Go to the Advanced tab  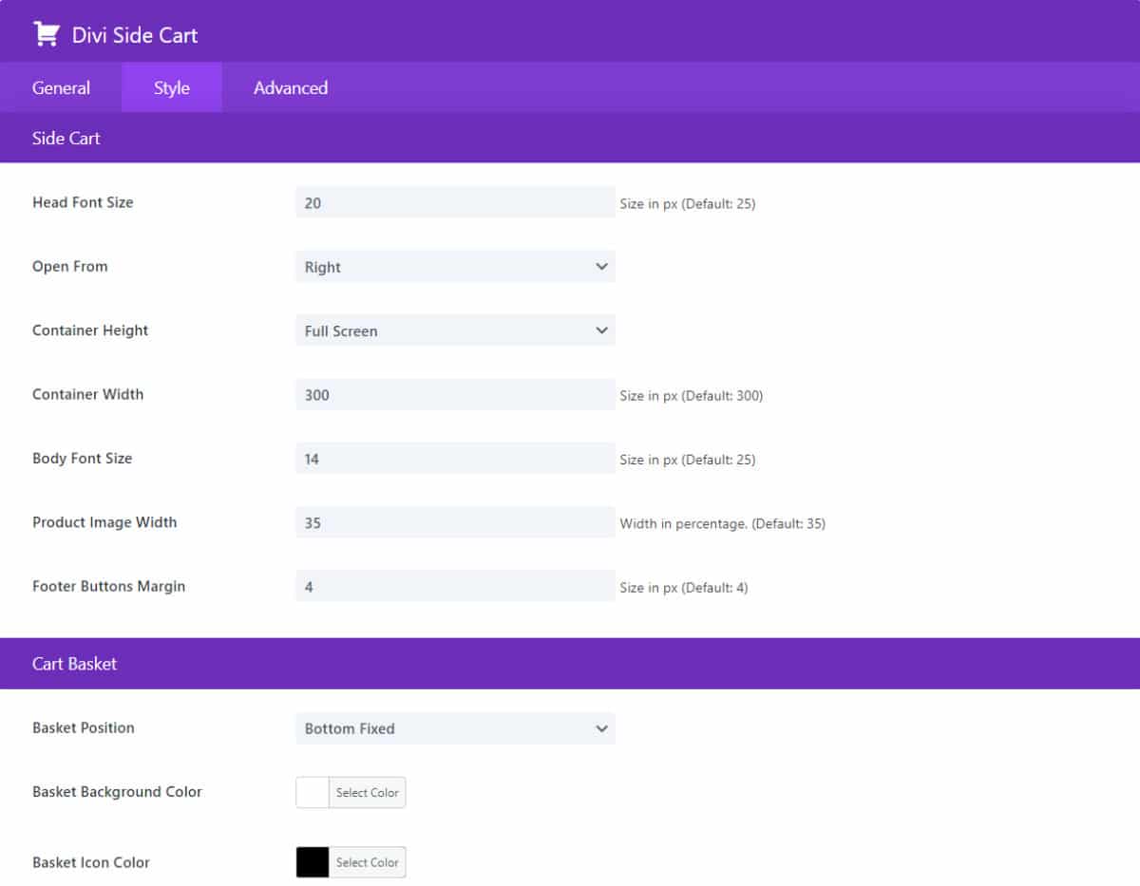tap(291, 87)
